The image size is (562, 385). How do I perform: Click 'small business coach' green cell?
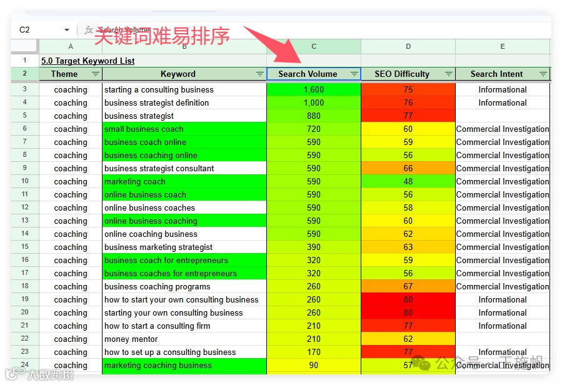point(184,129)
